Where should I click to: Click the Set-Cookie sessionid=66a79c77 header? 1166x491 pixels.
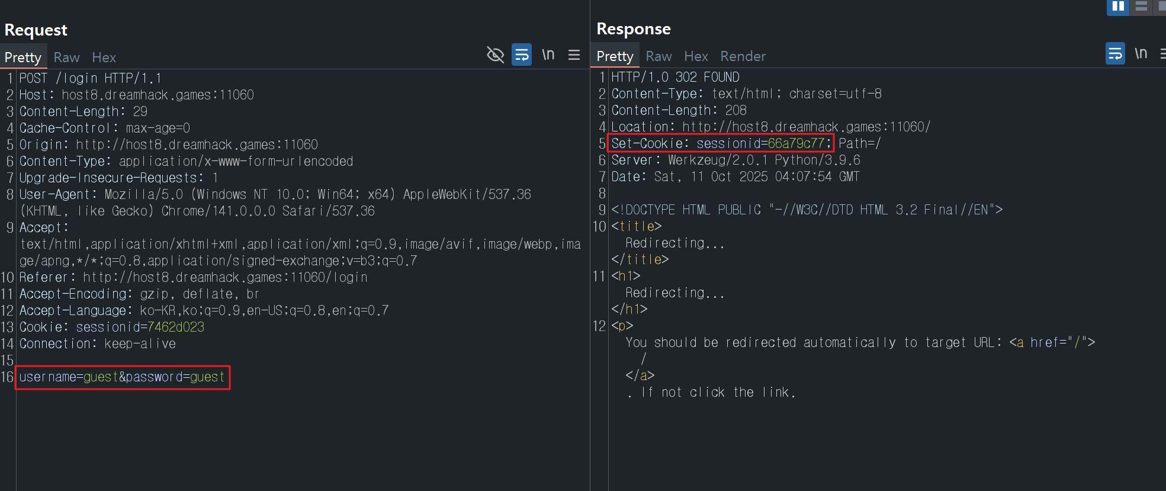click(x=721, y=143)
